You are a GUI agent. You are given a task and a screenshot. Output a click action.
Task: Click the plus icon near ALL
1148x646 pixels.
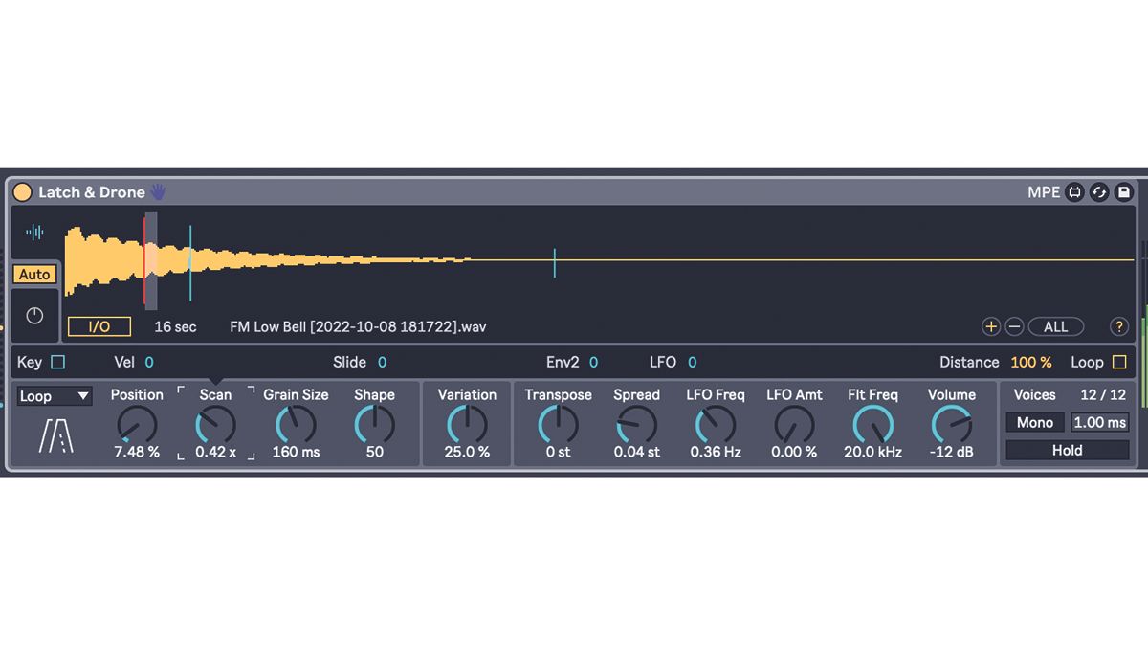991,326
